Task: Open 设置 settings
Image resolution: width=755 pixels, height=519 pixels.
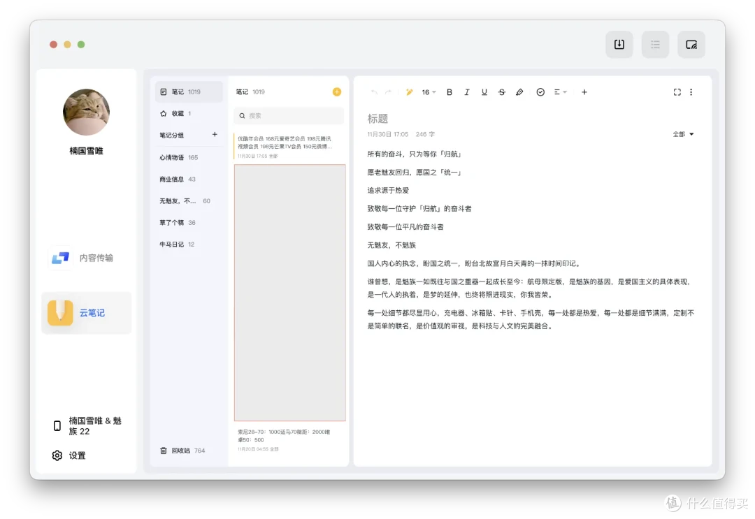Action: coord(69,455)
